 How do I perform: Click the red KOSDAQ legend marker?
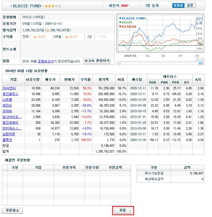tap(120, 27)
